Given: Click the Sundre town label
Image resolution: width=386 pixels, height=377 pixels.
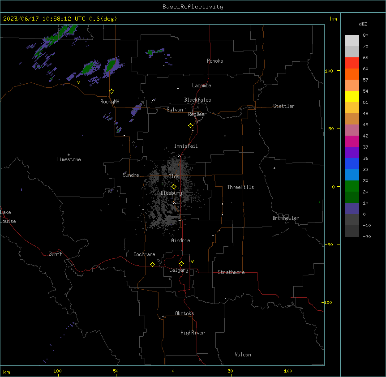Looking at the screenshot, I should (131, 175).
